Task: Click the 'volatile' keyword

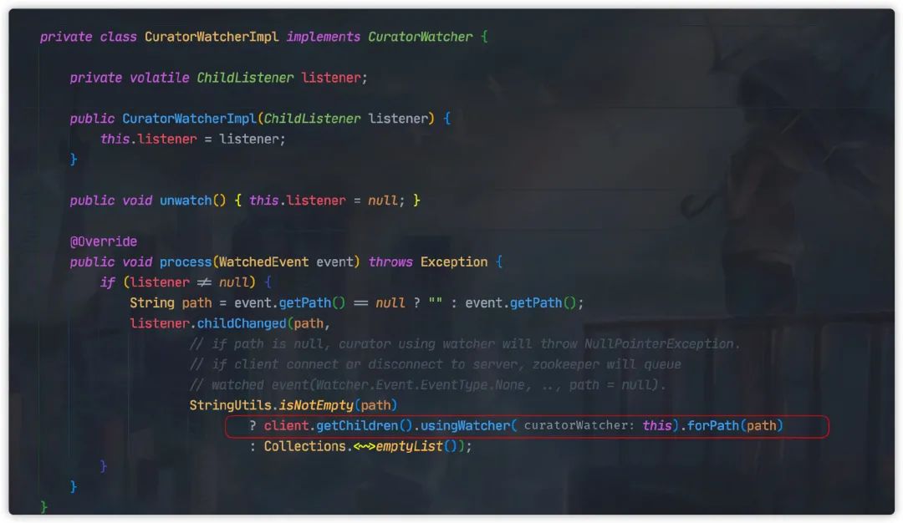Action: 159,78
